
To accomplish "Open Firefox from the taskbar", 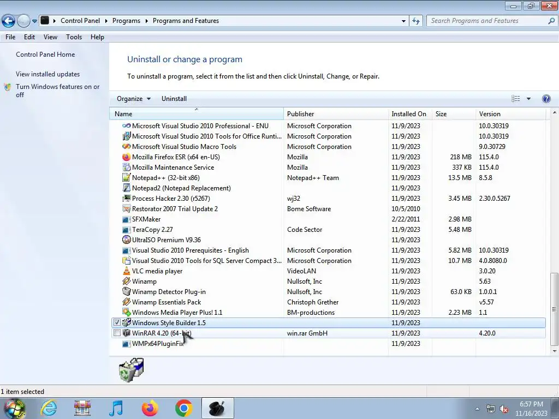I will 150,408.
